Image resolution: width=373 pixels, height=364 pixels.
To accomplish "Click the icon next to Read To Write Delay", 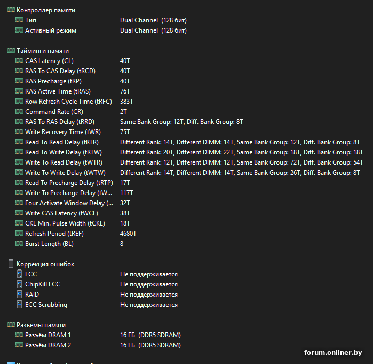I will click(x=20, y=152).
